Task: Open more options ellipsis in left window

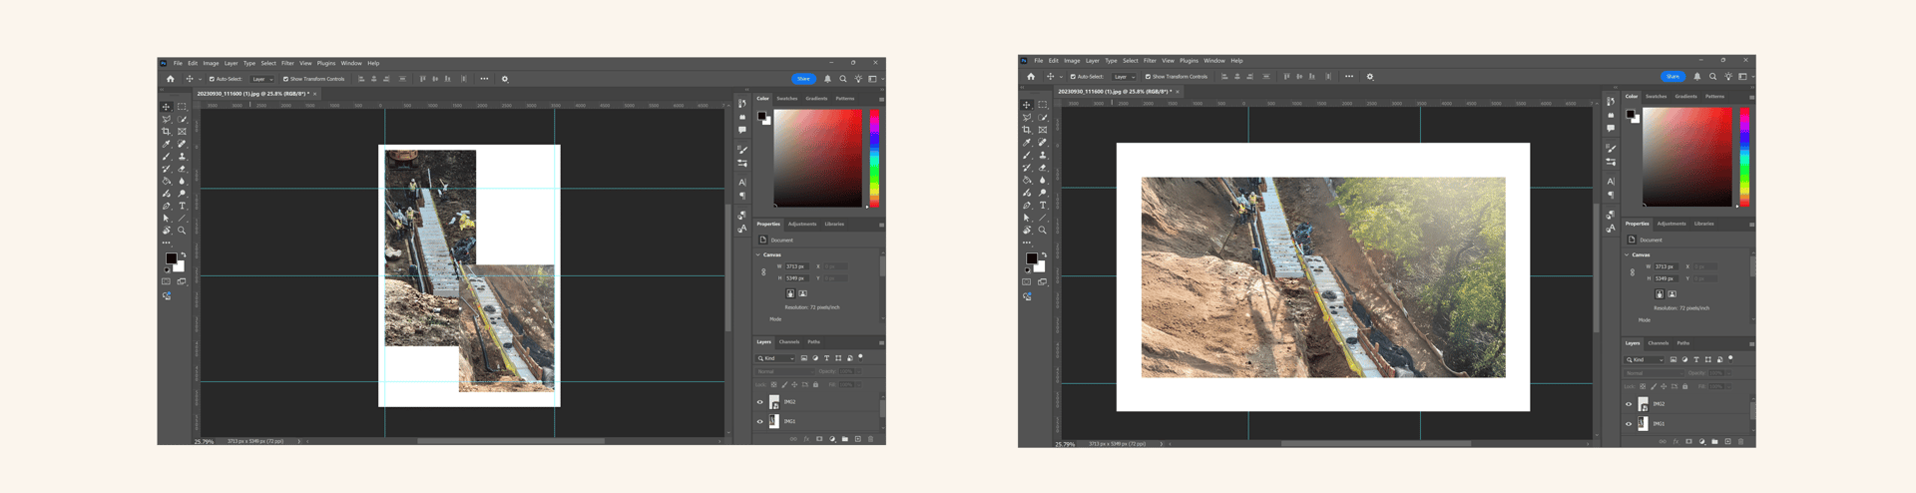Action: pyautogui.click(x=484, y=79)
